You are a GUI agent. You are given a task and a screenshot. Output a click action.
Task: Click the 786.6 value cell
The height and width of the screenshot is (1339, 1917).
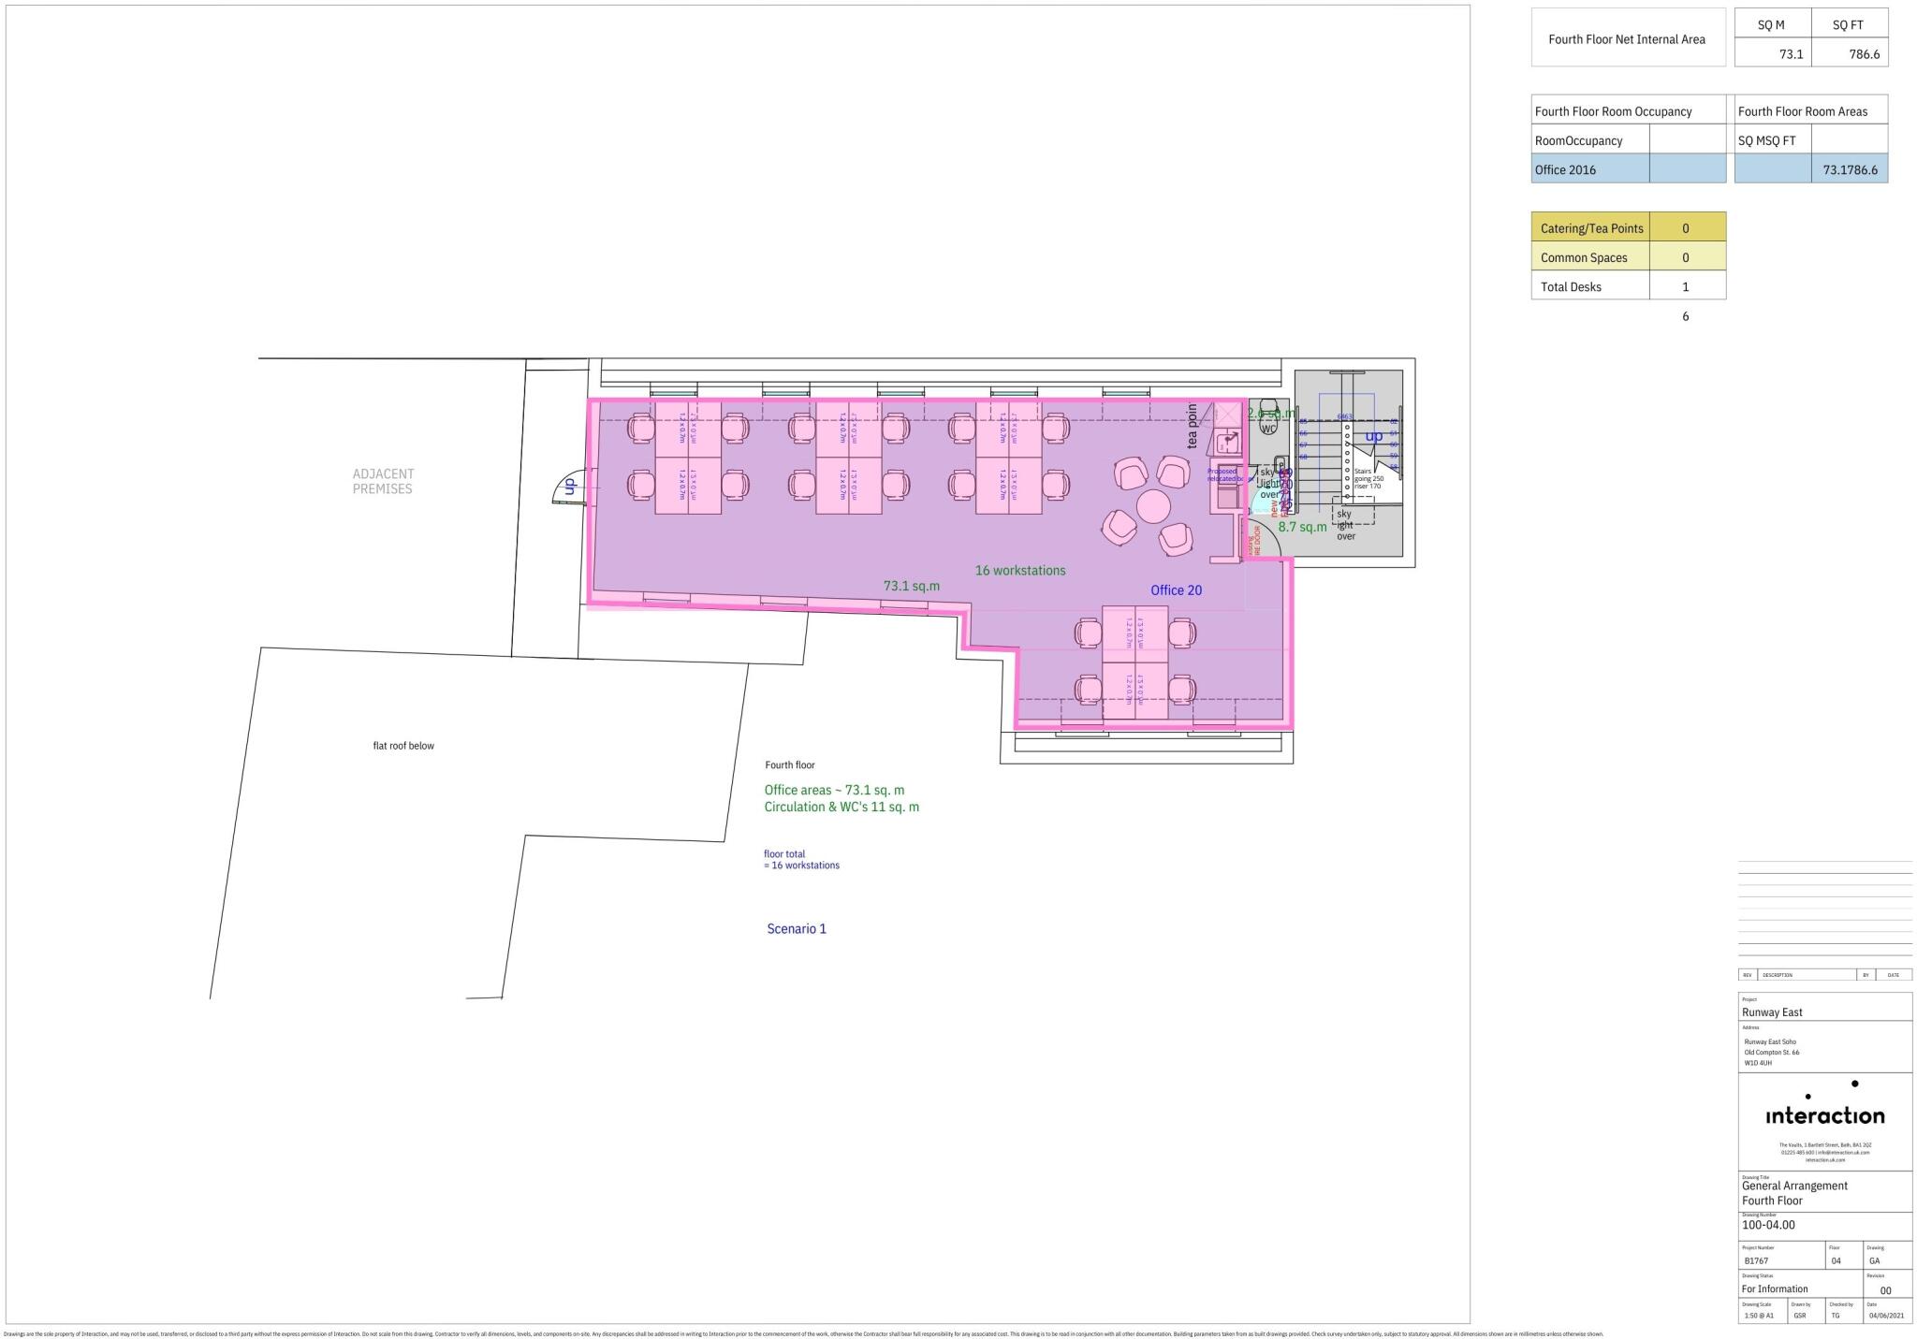pyautogui.click(x=1850, y=53)
